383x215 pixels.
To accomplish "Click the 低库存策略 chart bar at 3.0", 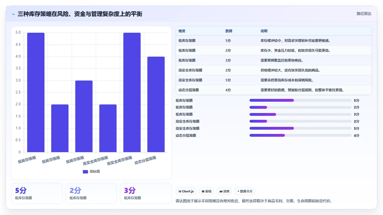I will click(x=84, y=116).
